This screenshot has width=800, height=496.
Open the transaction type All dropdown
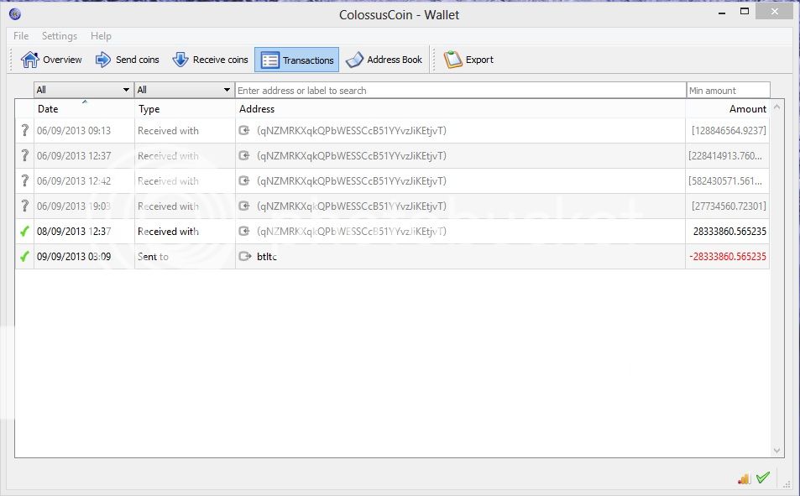[184, 90]
